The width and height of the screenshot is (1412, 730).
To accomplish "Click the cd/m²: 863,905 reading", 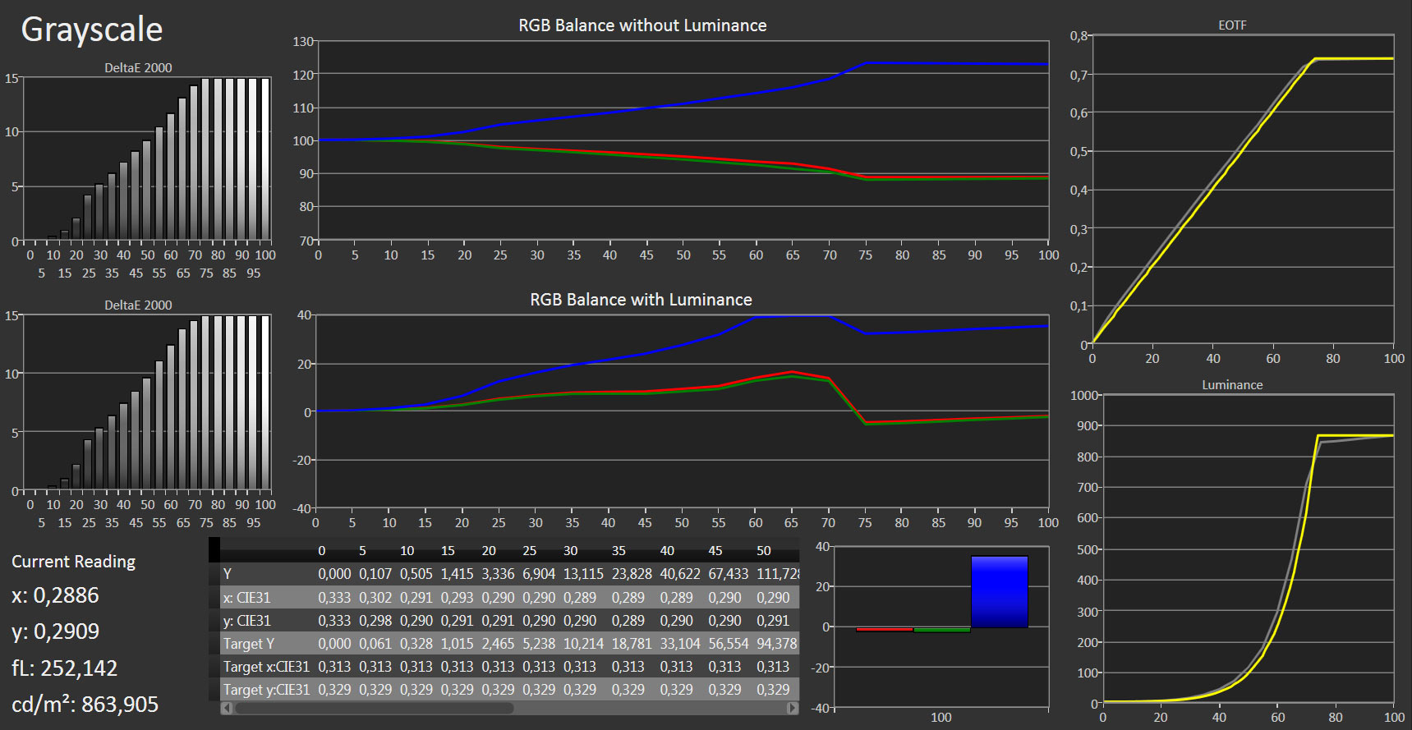I will click(85, 704).
